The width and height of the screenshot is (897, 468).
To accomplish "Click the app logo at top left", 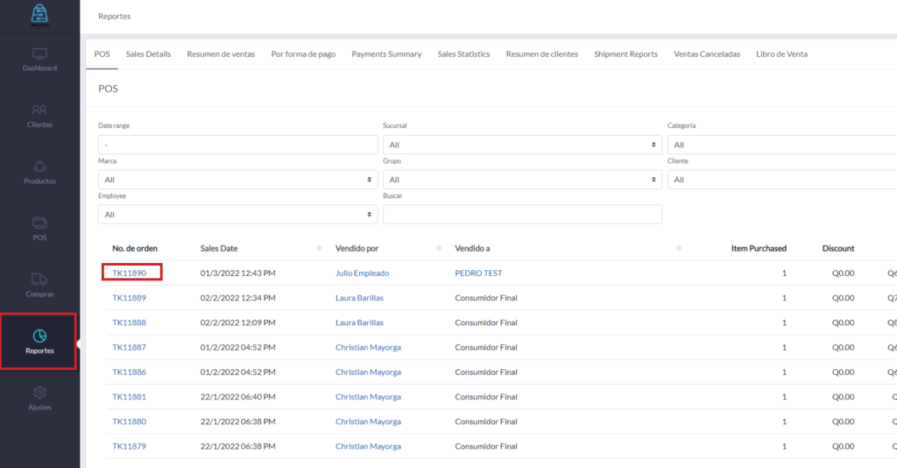I will (x=39, y=13).
